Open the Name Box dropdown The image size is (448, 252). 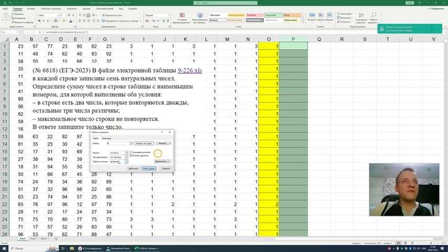coord(17,32)
